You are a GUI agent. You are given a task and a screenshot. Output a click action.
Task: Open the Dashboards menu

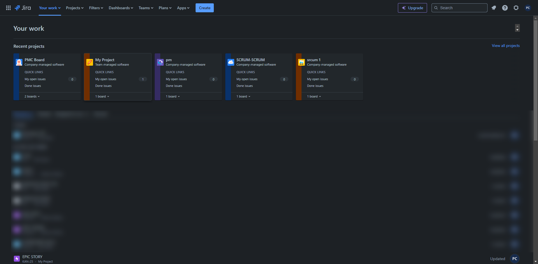(x=121, y=8)
